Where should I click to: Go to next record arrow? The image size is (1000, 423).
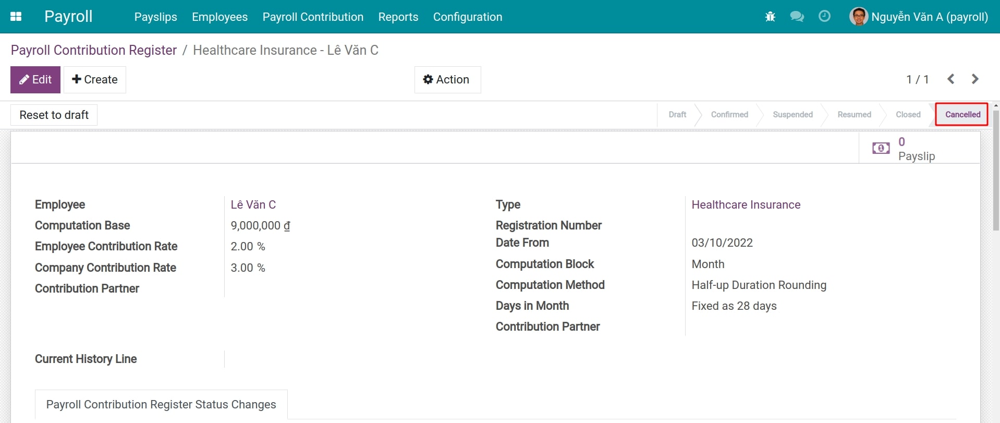[975, 79]
